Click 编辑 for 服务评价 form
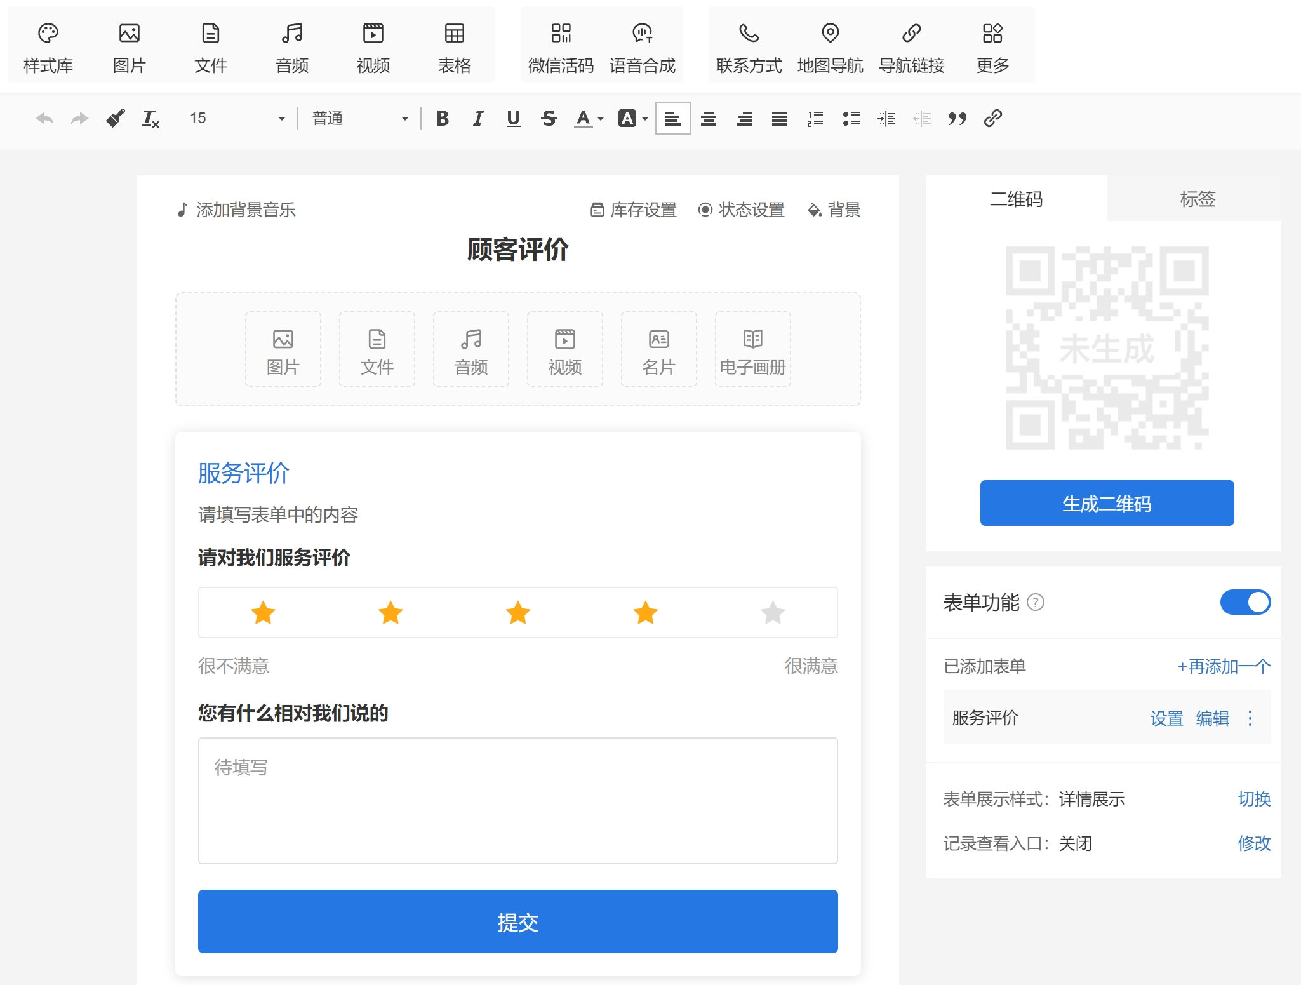This screenshot has height=985, width=1301. (x=1213, y=718)
